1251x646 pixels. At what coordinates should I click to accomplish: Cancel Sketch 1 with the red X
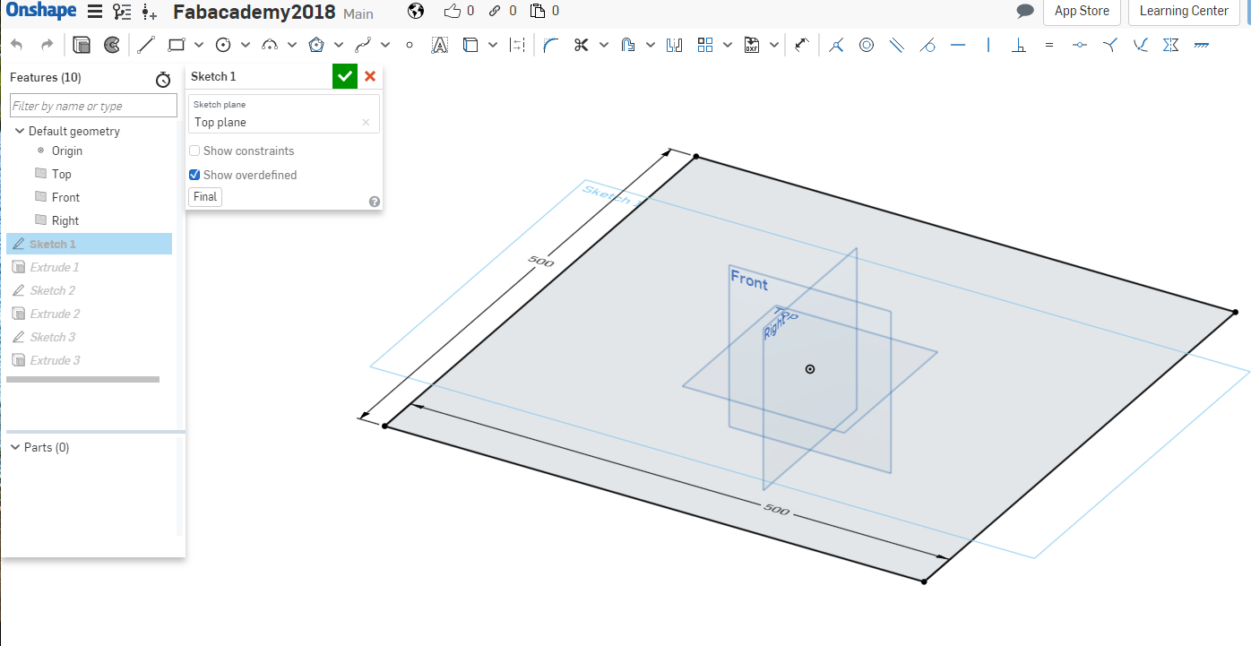point(370,76)
